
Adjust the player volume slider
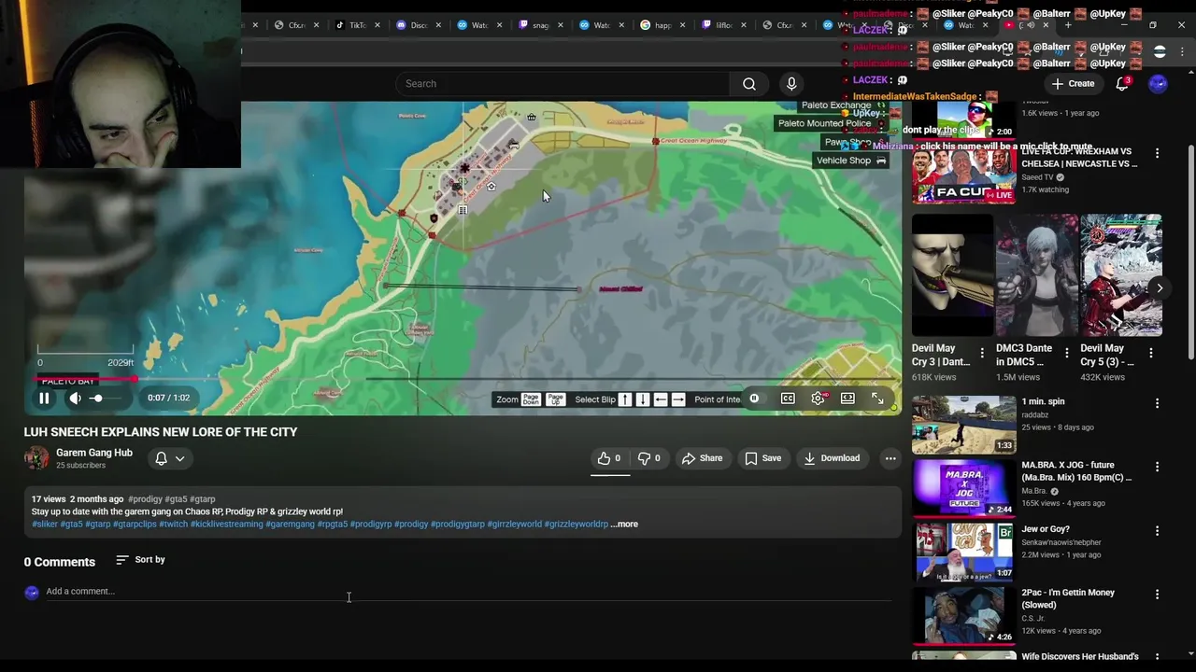click(107, 399)
